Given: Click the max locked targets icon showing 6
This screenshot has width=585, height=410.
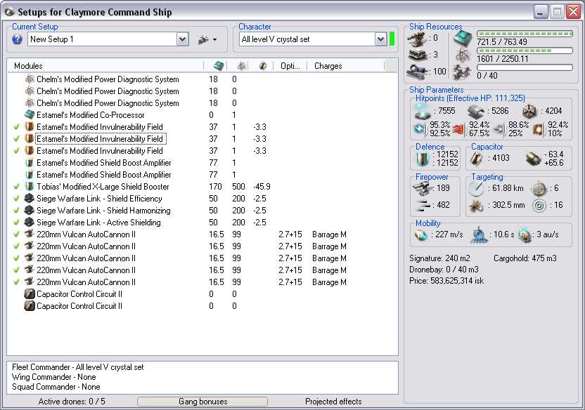Looking at the screenshot, I should point(539,189).
